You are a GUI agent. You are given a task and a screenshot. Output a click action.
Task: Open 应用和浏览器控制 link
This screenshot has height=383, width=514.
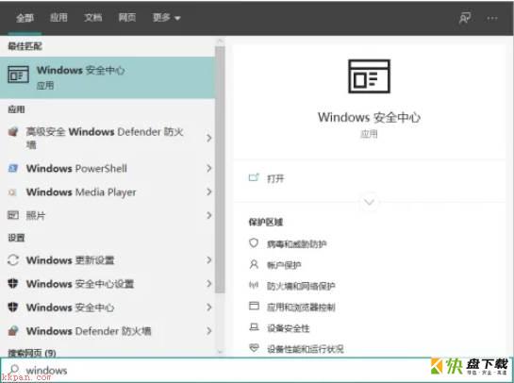point(301,308)
